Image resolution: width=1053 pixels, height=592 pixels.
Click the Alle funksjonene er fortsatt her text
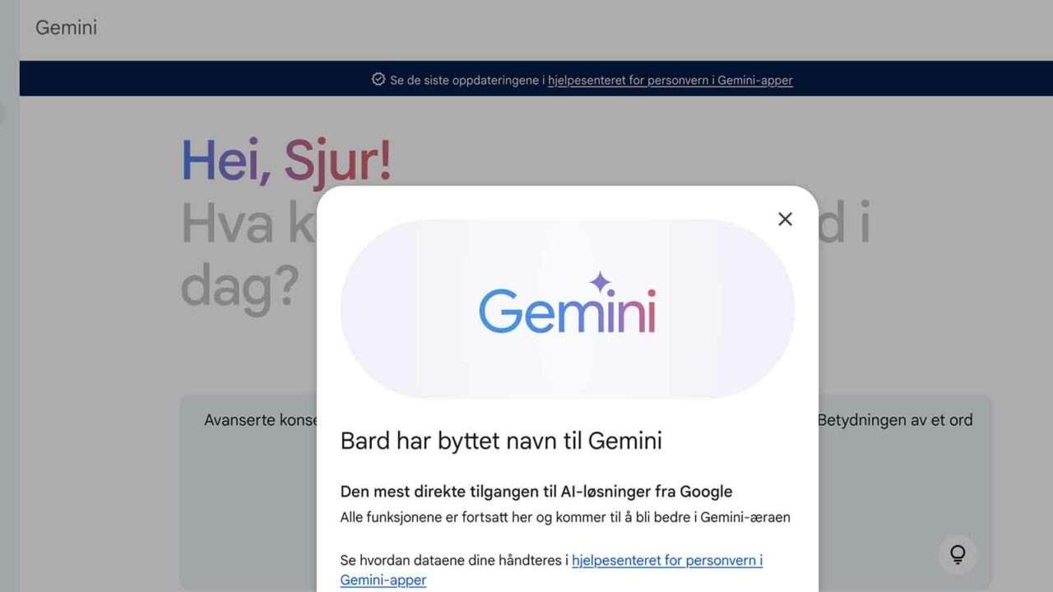point(565,517)
